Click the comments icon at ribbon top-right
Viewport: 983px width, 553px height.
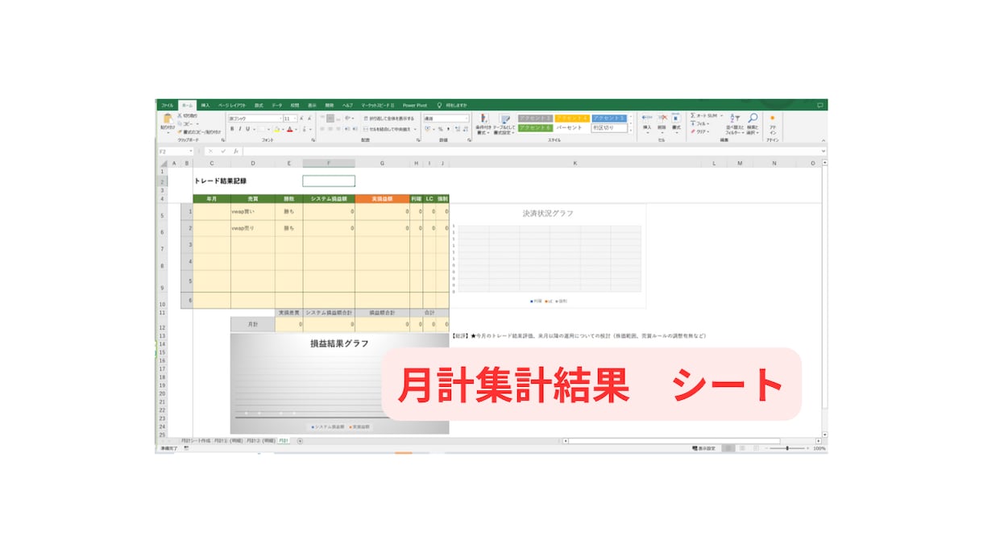click(x=820, y=105)
